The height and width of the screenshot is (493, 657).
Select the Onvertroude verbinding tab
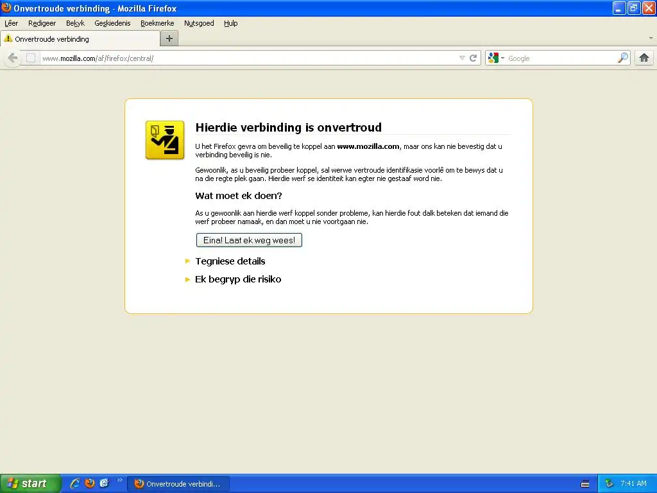(80, 39)
